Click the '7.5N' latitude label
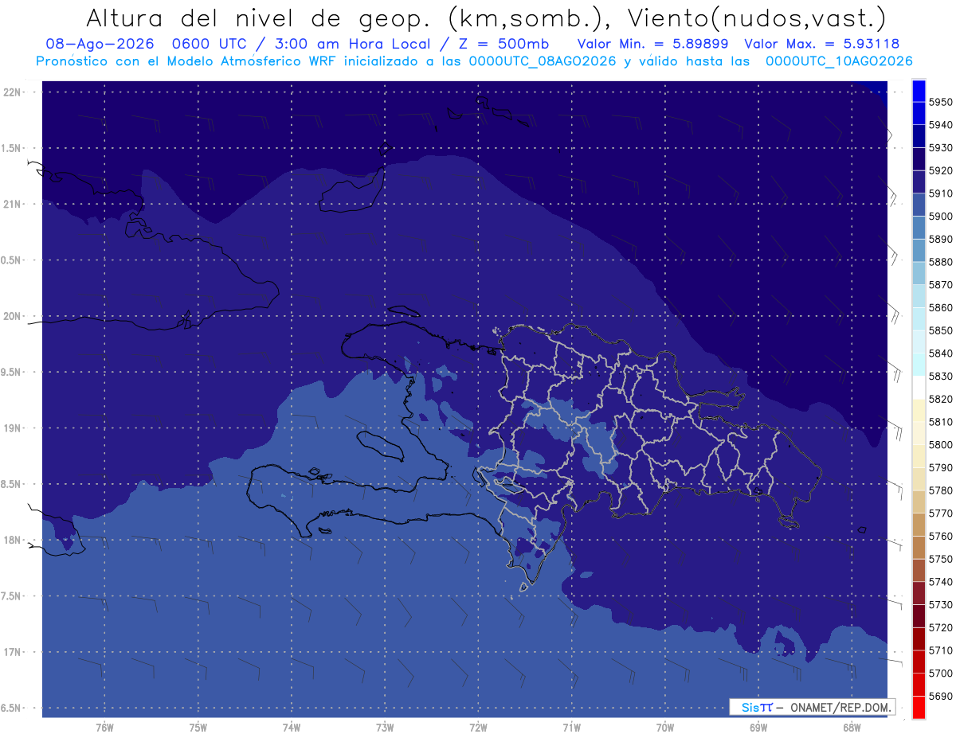The image size is (956, 738). 10,595
